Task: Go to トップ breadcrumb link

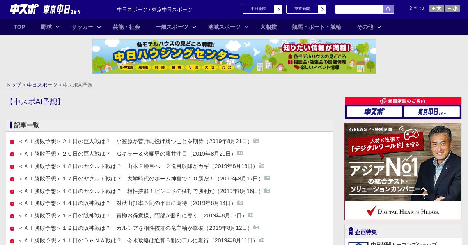Action: pyautogui.click(x=13, y=85)
